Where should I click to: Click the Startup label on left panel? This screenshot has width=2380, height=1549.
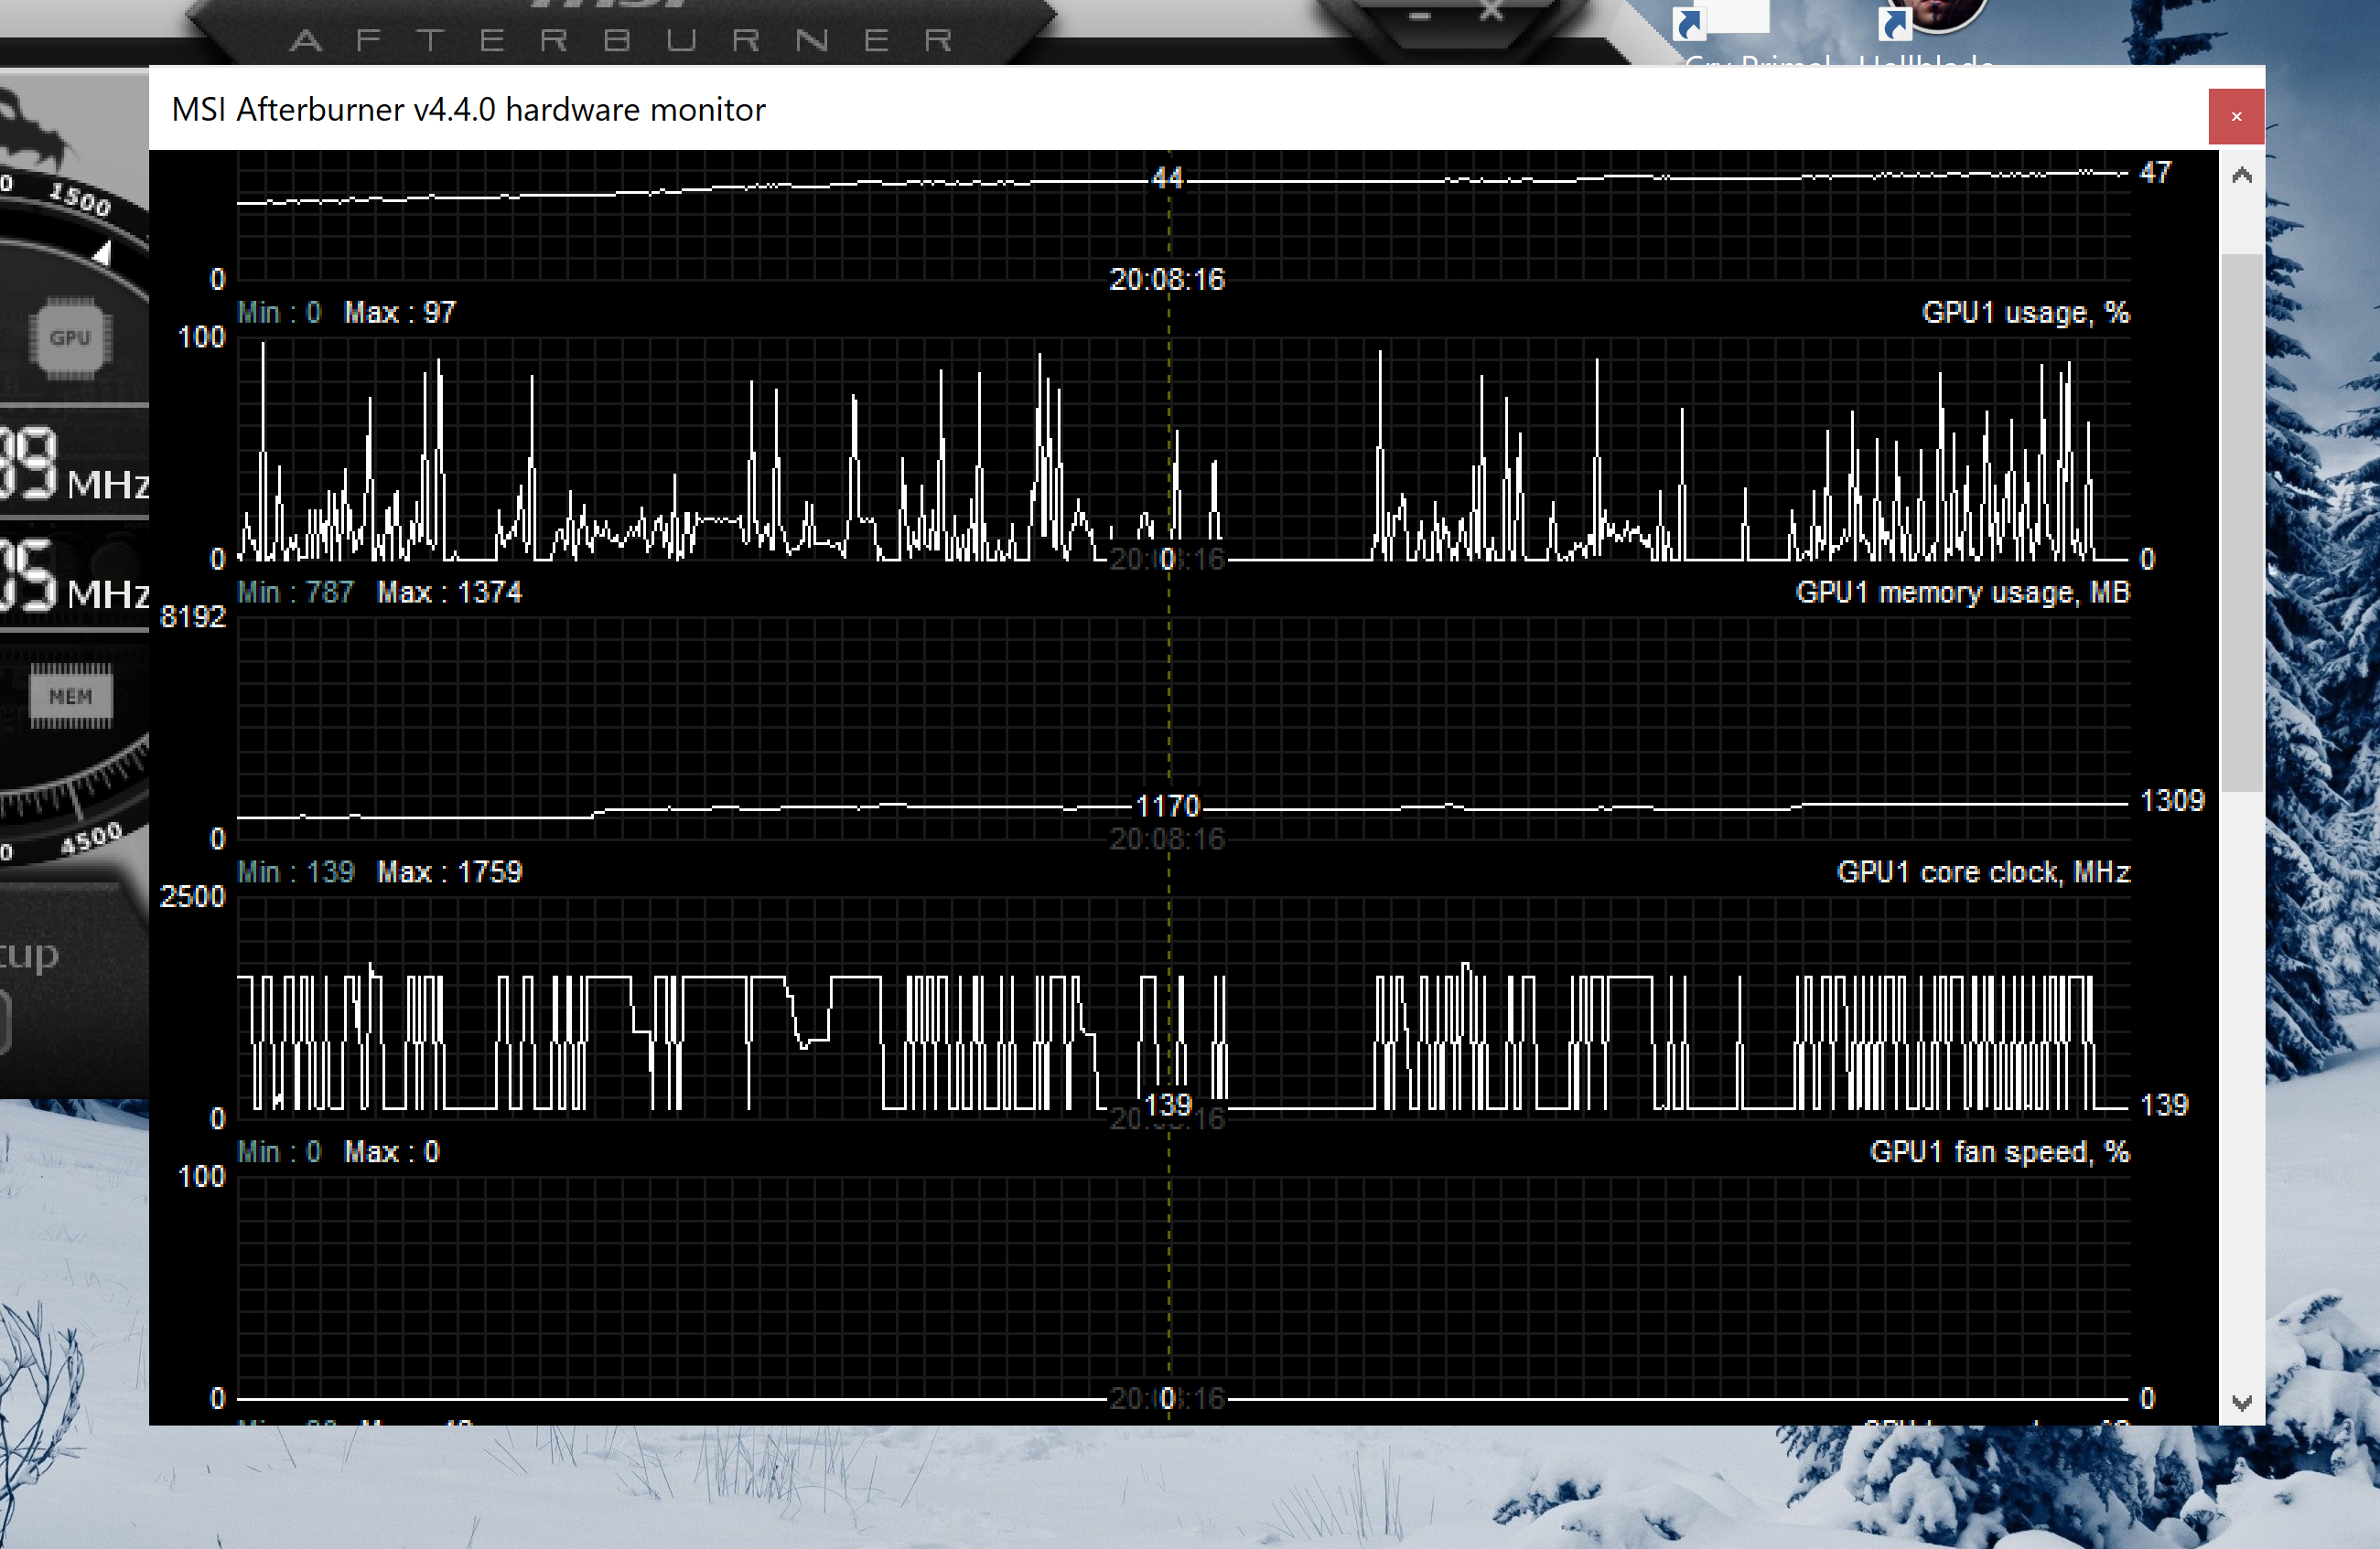pos(28,955)
